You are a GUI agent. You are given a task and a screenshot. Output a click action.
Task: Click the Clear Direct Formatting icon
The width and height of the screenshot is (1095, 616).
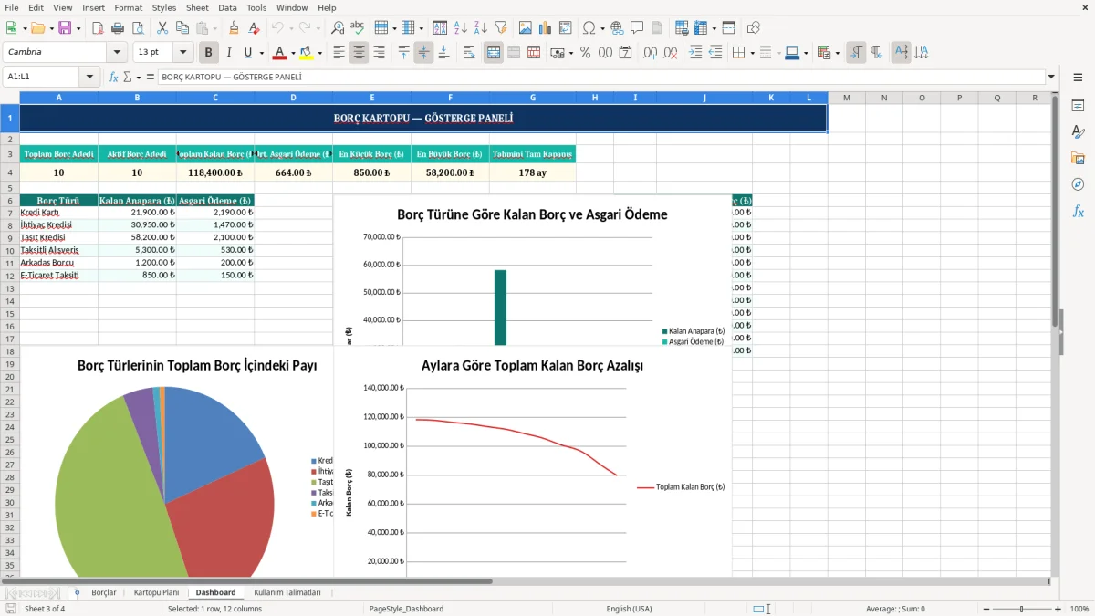coord(254,28)
